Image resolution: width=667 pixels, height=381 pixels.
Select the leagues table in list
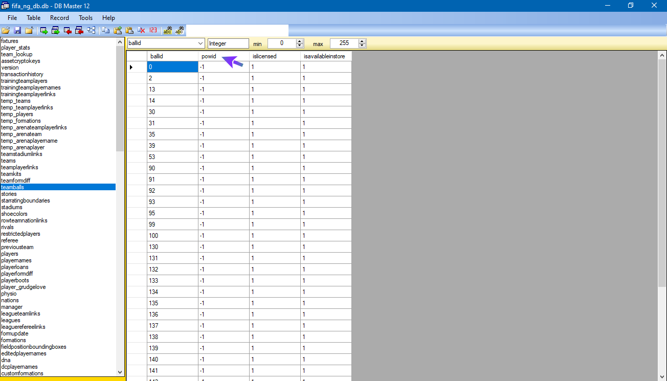[58, 320]
